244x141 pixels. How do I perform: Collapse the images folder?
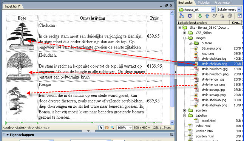click(x=184, y=38)
